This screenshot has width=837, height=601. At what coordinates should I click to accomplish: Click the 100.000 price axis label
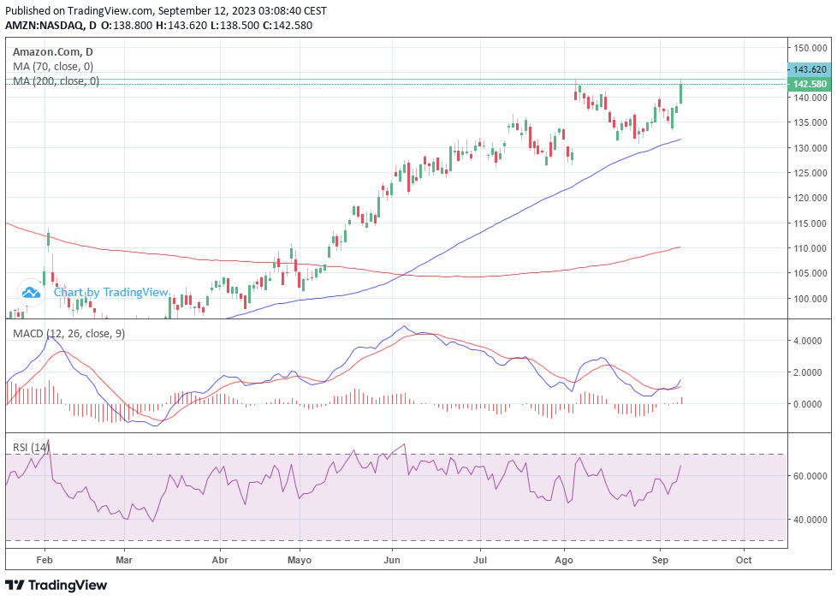[810, 299]
